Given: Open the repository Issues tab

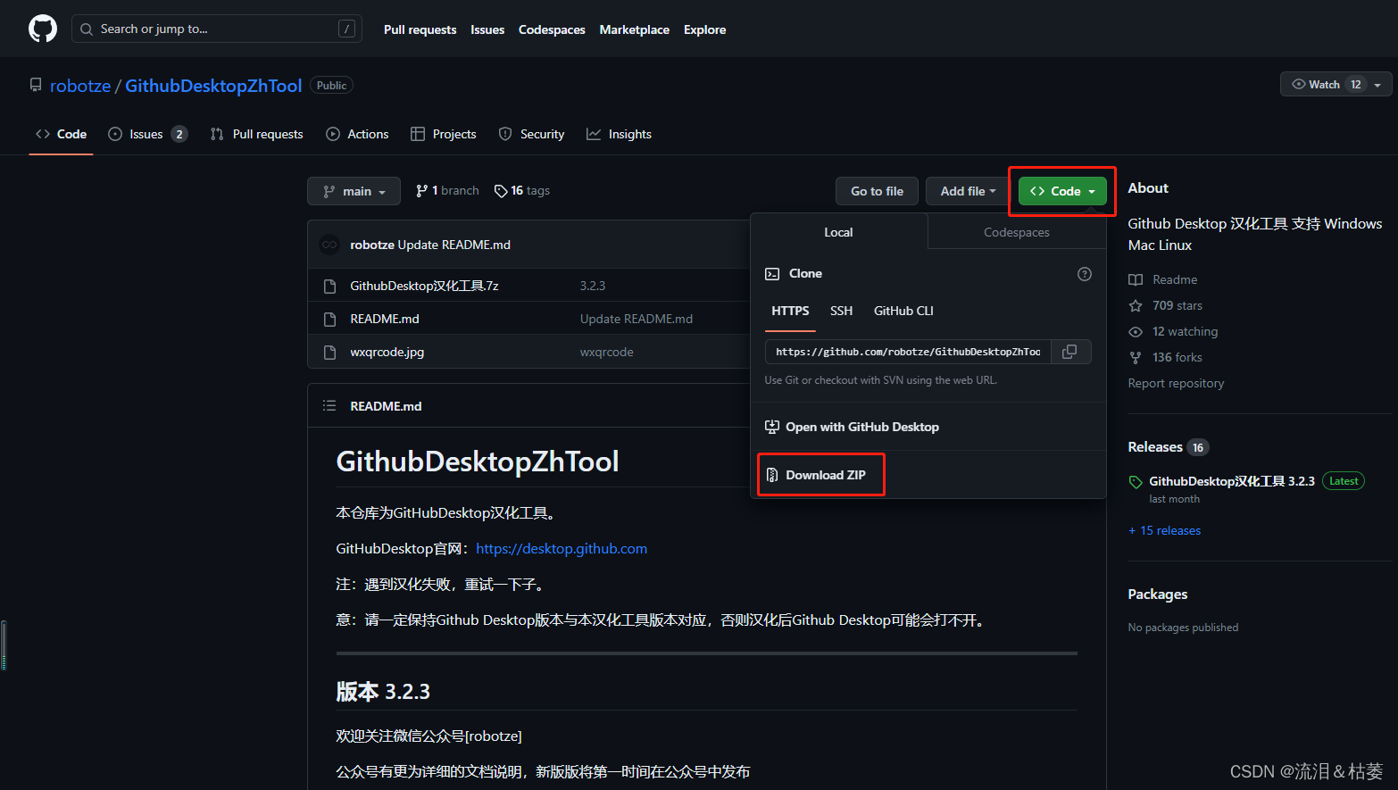Looking at the screenshot, I should pos(147,134).
